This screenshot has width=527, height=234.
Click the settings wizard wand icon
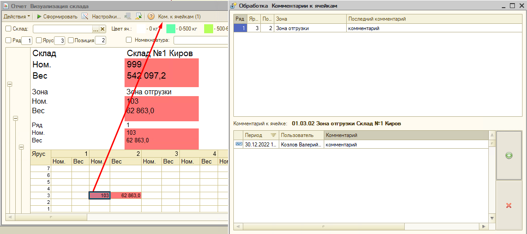click(85, 16)
